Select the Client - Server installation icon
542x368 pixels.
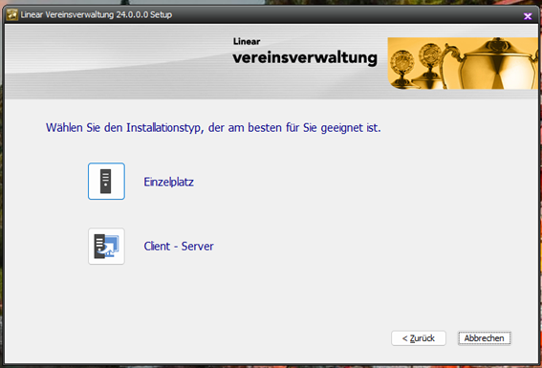click(x=106, y=246)
